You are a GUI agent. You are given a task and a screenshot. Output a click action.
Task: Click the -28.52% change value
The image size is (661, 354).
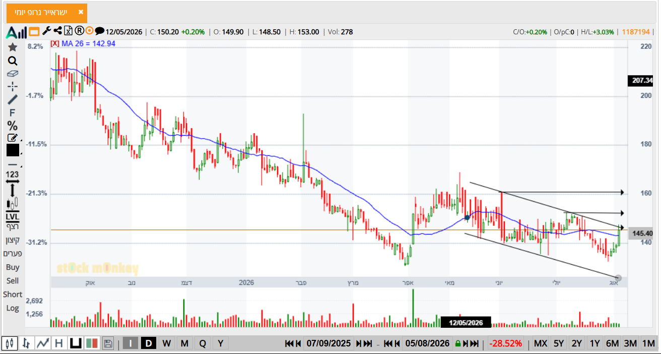point(506,343)
